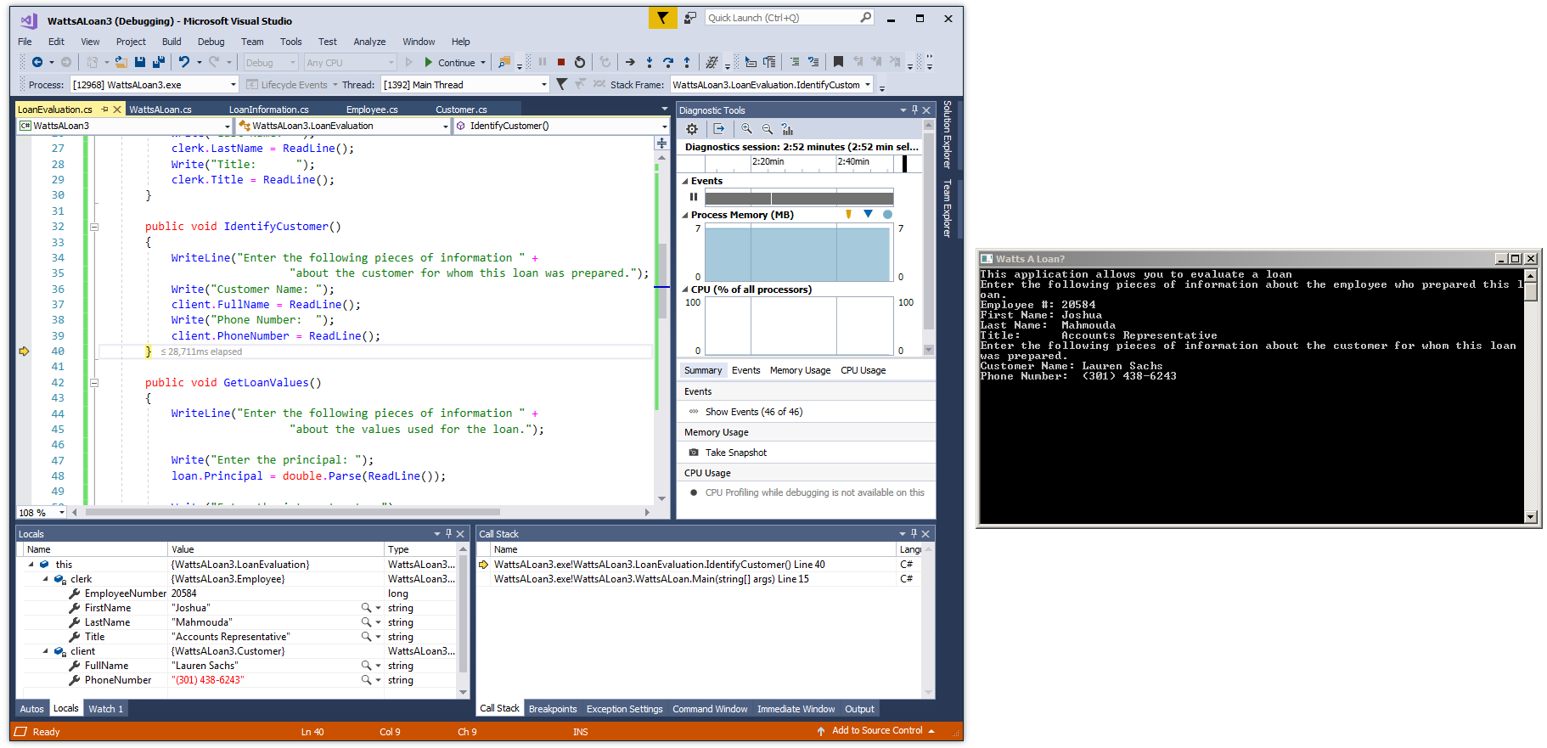
Task: Click the Navigate Backward toolbar icon
Action: (x=37, y=62)
